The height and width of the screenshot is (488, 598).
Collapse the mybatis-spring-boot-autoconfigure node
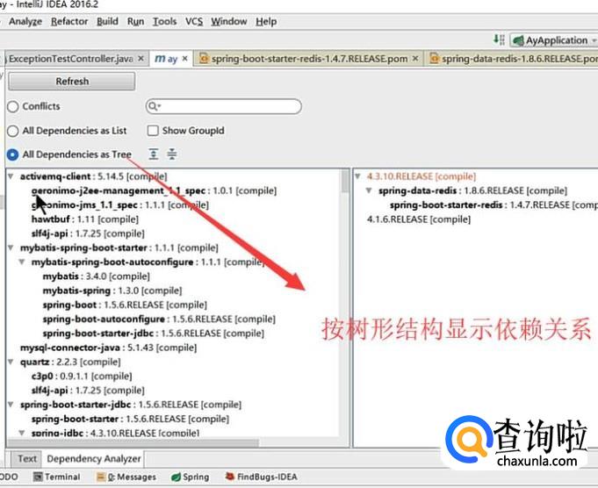22,262
